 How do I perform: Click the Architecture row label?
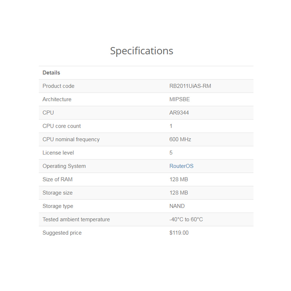pos(57,99)
